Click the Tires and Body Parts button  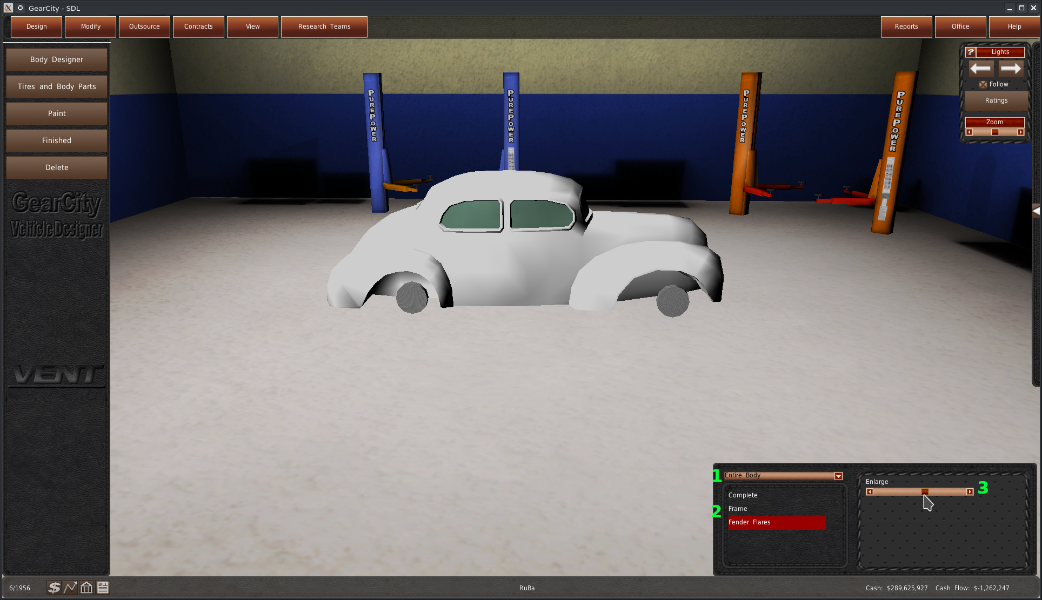57,86
